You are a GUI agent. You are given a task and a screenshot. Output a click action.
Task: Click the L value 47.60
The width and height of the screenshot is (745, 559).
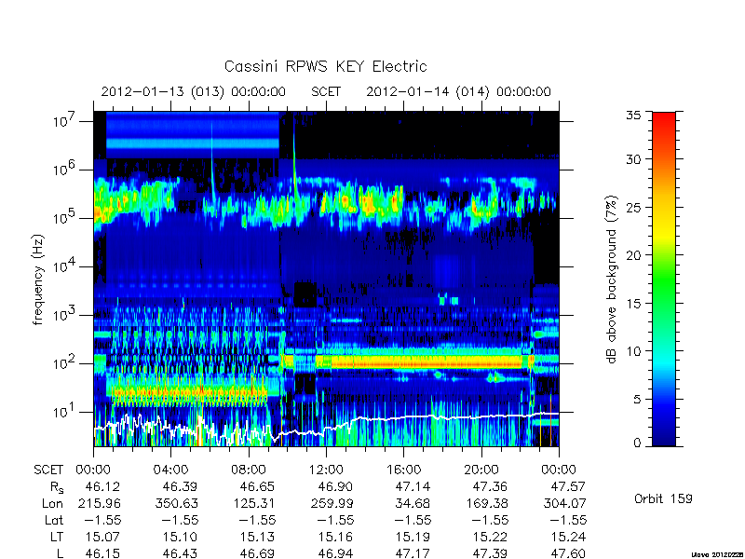click(568, 553)
